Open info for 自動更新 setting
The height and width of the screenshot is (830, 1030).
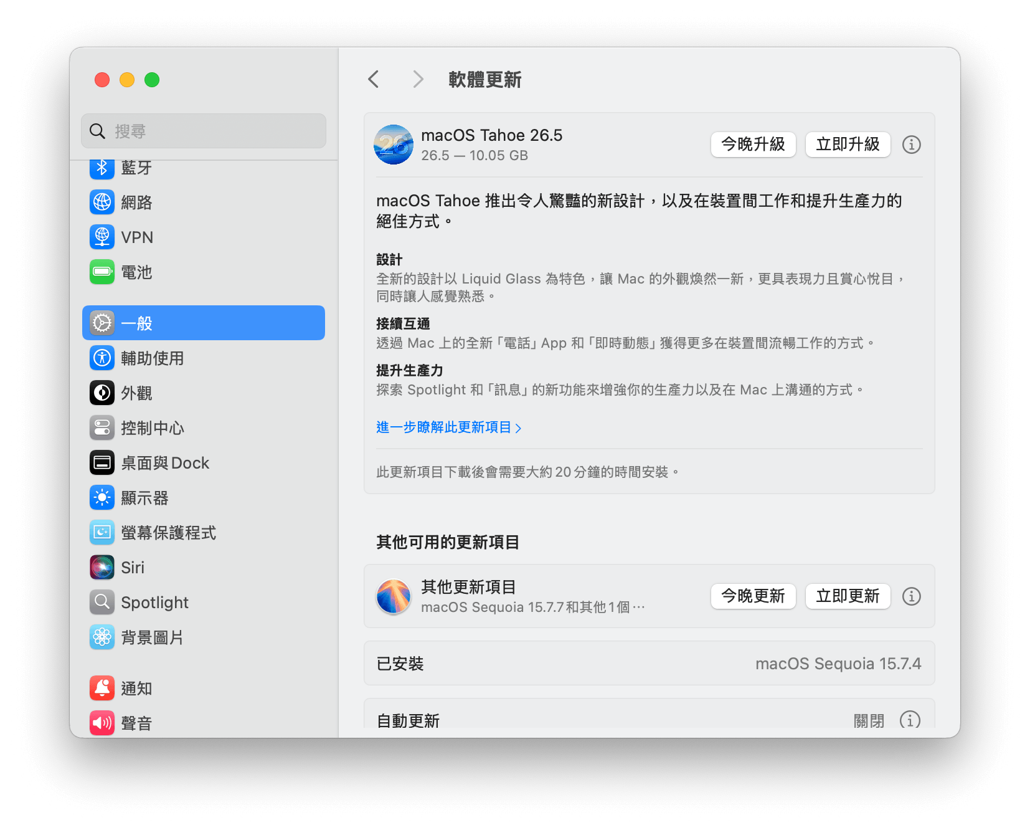pos(910,720)
